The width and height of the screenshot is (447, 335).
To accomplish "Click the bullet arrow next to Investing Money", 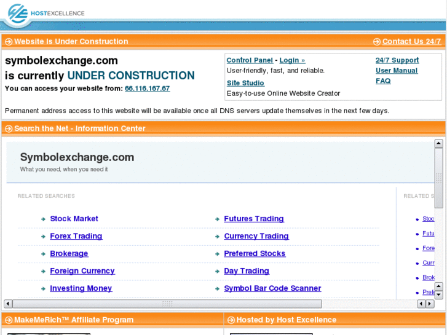I will point(43,289).
